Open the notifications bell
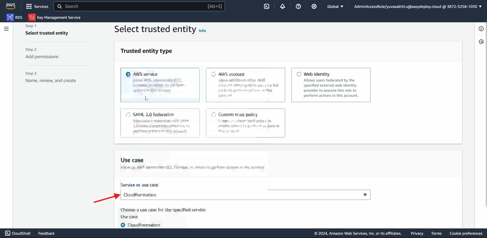This screenshot has height=238, width=487. pos(283,6)
